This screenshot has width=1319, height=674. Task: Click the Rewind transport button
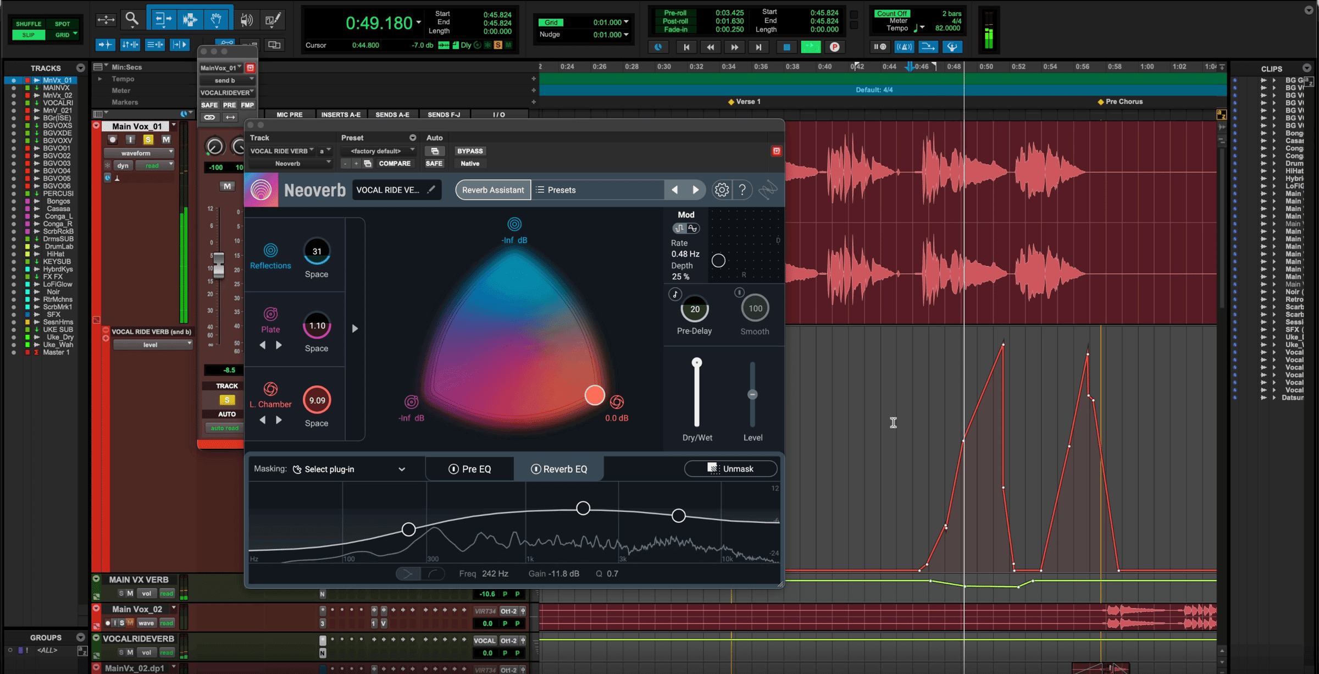point(710,47)
